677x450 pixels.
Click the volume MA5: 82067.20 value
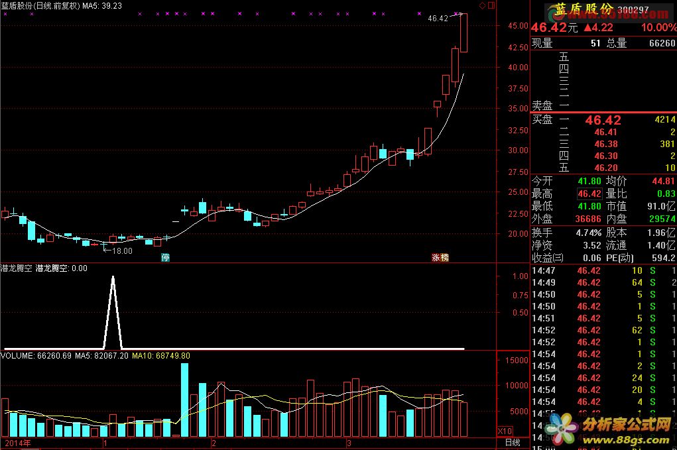[x=101, y=356]
